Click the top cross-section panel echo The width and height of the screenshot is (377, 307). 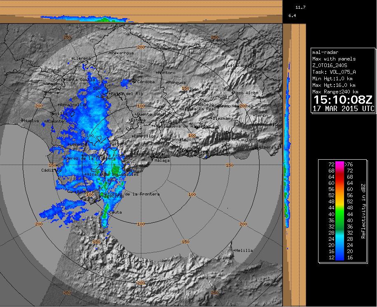87,19
